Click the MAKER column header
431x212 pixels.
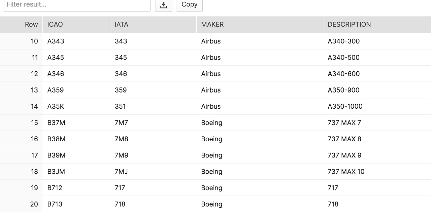tap(212, 25)
